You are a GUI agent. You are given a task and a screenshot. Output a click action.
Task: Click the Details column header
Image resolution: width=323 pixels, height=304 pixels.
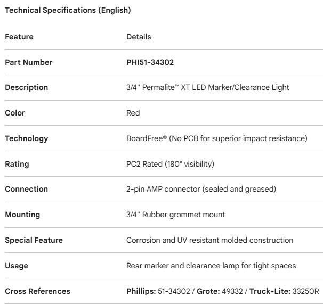tap(139, 37)
